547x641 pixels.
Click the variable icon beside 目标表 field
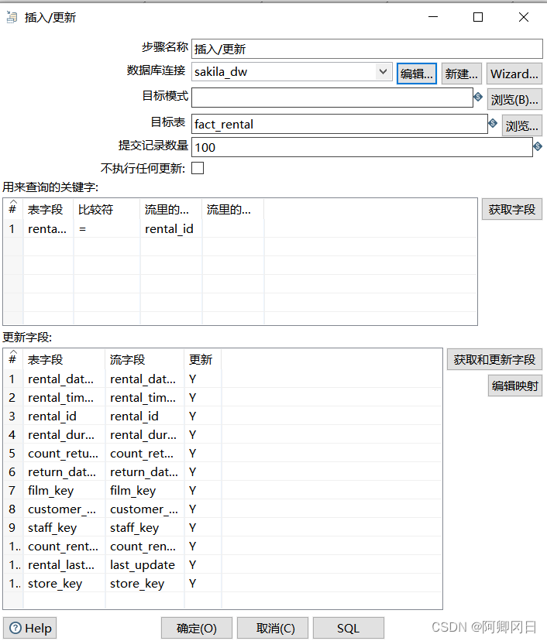[492, 122]
